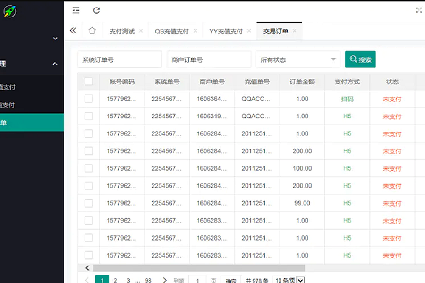Screen dimensions: 425x283
Task: Switch to the QB充值支付 tab
Action: click(171, 32)
